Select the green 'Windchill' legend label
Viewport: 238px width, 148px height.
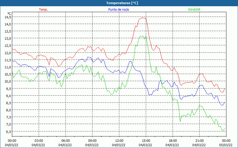194,9
